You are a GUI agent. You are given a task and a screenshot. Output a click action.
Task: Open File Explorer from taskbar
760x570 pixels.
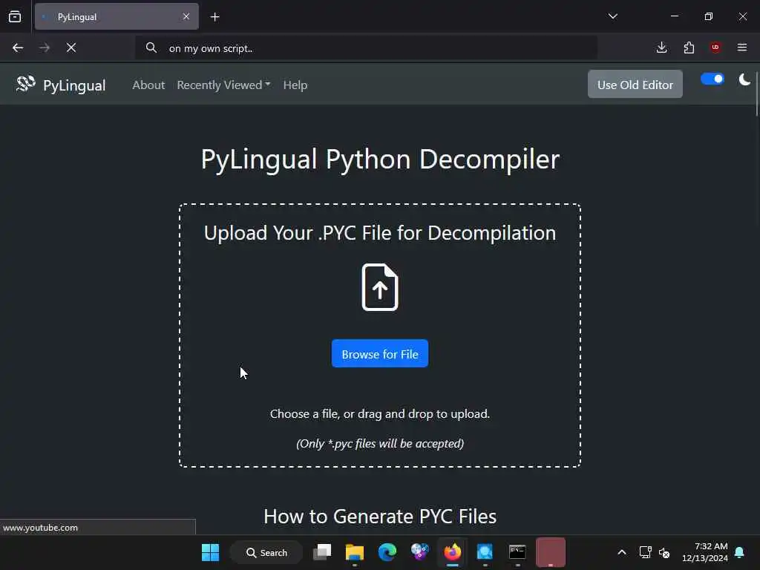click(x=354, y=552)
